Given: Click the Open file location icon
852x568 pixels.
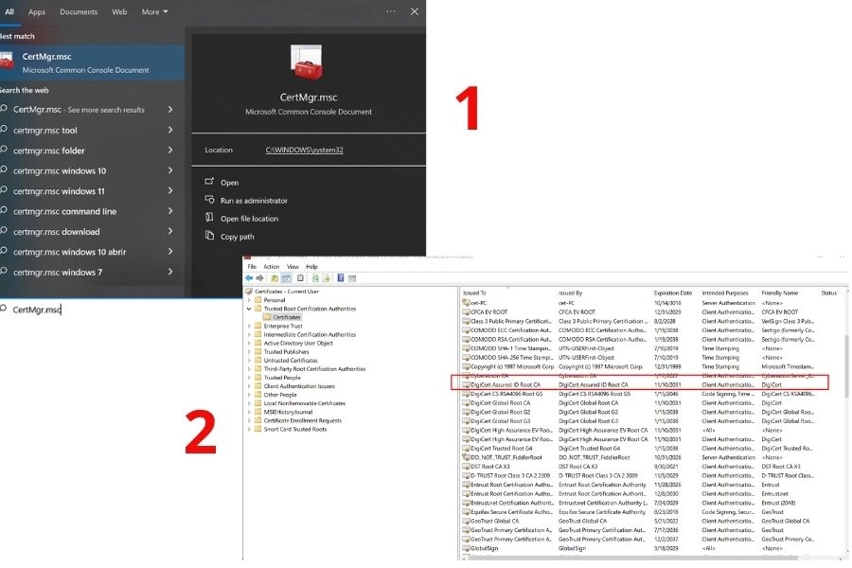Looking at the screenshot, I should [209, 218].
